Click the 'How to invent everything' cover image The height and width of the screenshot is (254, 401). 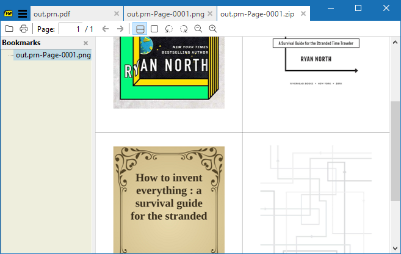[x=169, y=200]
